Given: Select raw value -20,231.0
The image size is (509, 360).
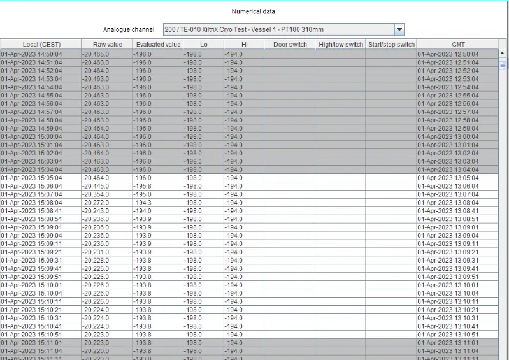Looking at the screenshot, I should click(x=96, y=252).
